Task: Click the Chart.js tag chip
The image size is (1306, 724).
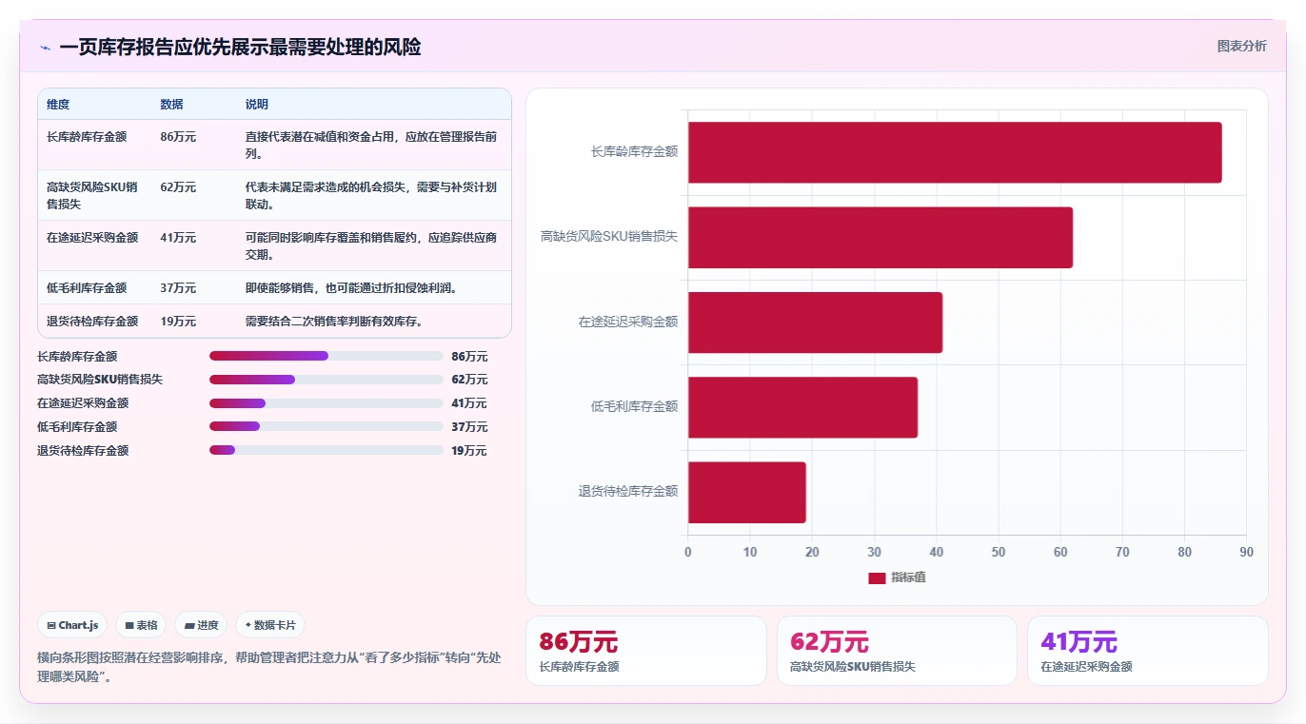Action: [72, 625]
